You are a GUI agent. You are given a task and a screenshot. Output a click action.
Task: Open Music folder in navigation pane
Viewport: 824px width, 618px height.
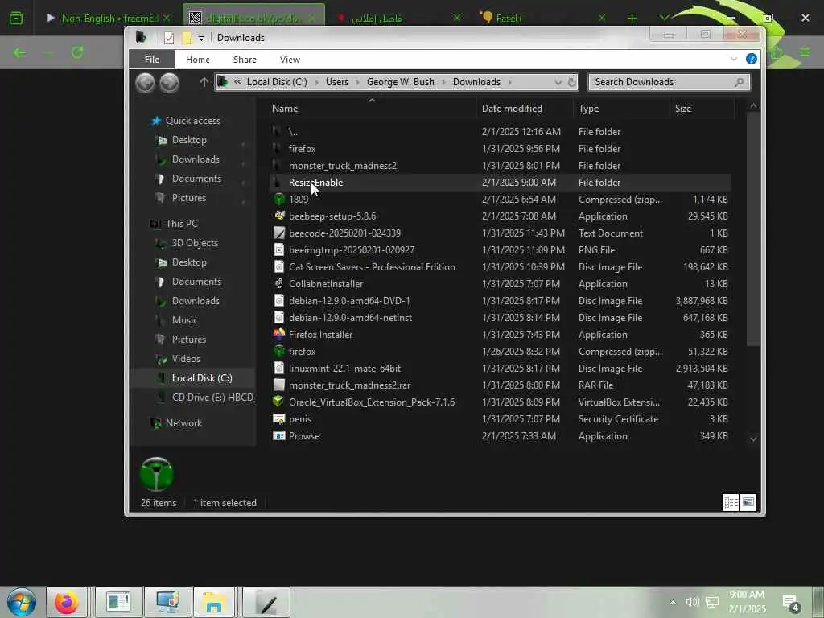184,320
